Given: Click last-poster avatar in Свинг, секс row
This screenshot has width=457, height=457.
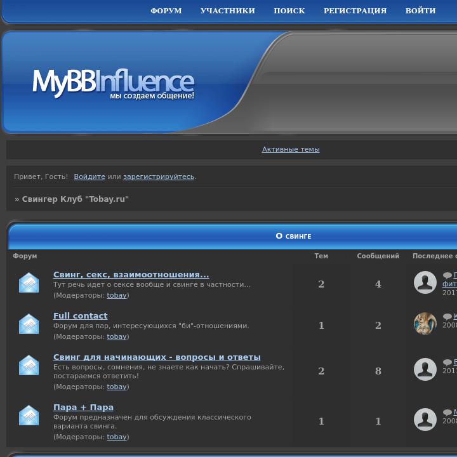Looking at the screenshot, I should [x=425, y=282].
